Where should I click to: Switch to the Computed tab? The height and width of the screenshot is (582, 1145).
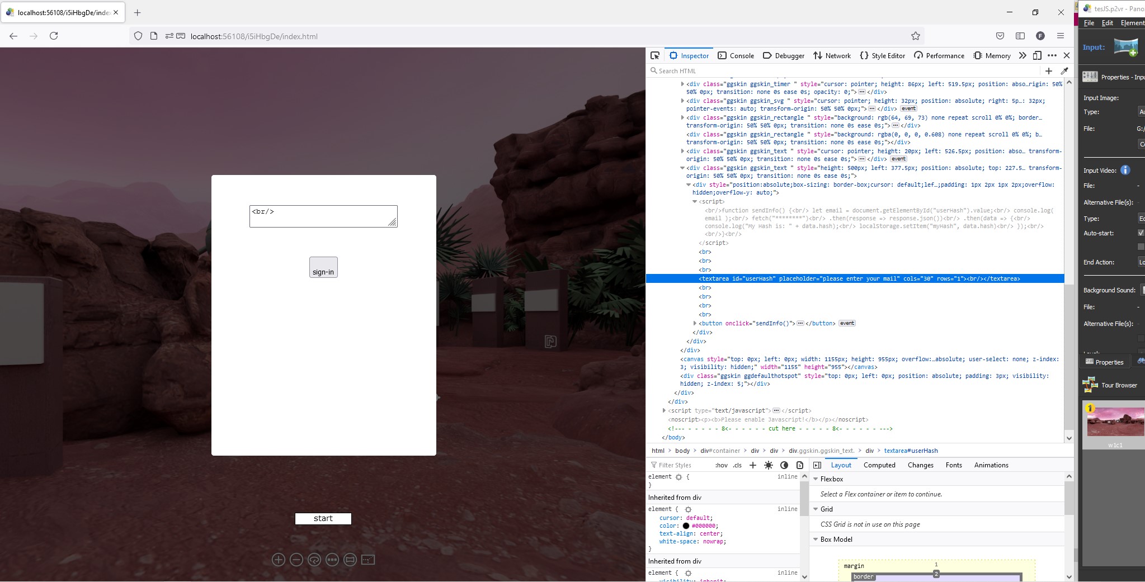879,465
